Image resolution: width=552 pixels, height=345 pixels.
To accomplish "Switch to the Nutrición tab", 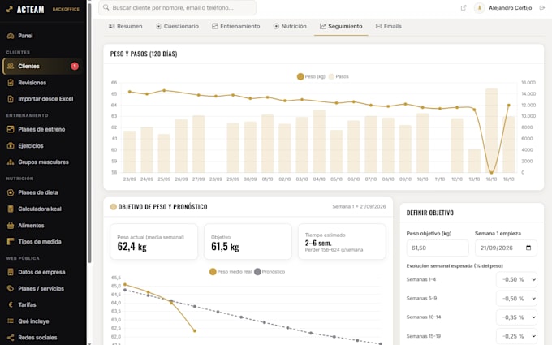I will (290, 27).
